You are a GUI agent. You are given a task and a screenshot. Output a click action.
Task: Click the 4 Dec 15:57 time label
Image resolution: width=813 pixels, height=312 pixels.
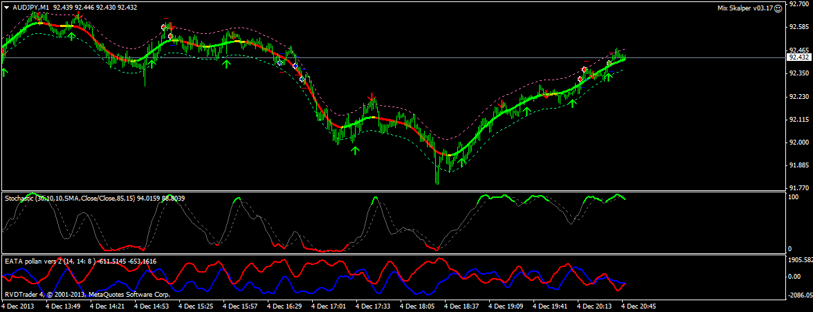241,307
